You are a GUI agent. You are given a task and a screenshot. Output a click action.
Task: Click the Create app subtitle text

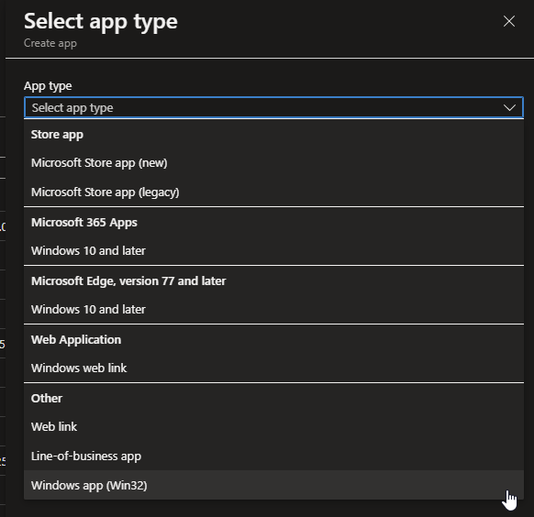(x=50, y=43)
